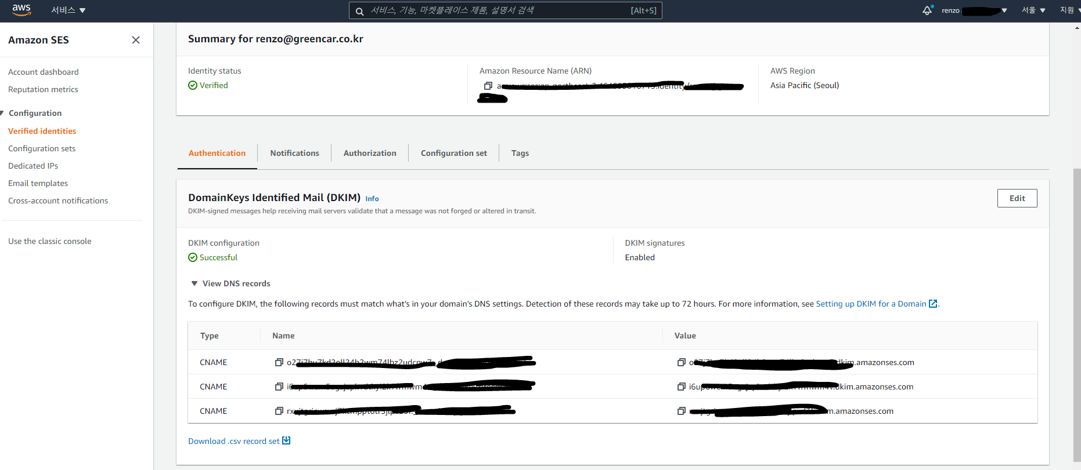Click the Summary for renzo@greencar.co.kr heading

(276, 39)
